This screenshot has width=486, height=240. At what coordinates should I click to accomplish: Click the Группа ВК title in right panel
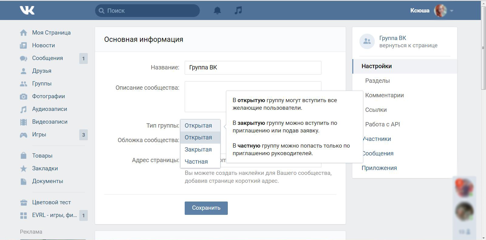tap(393, 38)
